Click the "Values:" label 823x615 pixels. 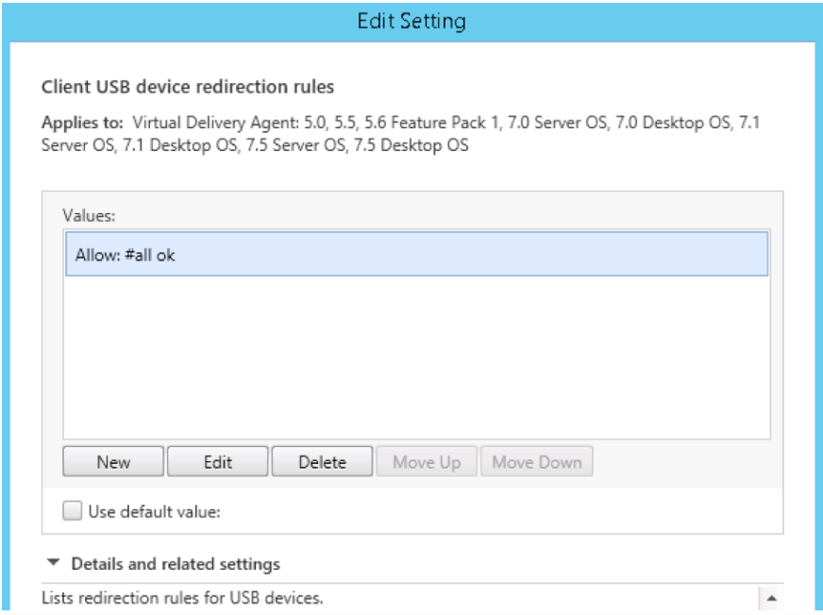tap(89, 215)
